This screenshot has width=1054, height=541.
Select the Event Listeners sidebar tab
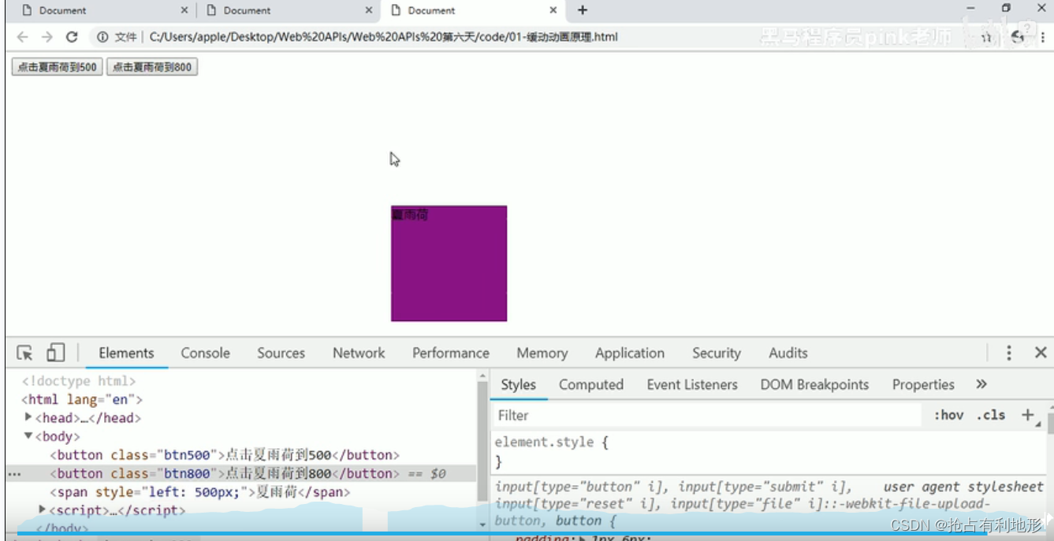coord(692,384)
